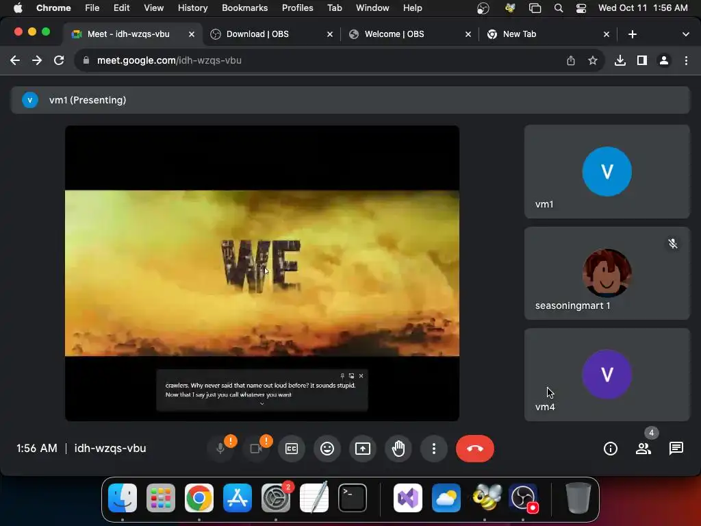Click the address bar URL field
This screenshot has height=526, width=701.
tap(327, 60)
